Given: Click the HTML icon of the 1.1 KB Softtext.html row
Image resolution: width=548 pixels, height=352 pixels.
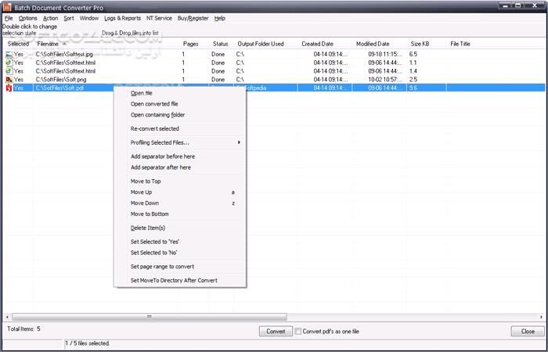Looking at the screenshot, I should pyautogui.click(x=8, y=63).
